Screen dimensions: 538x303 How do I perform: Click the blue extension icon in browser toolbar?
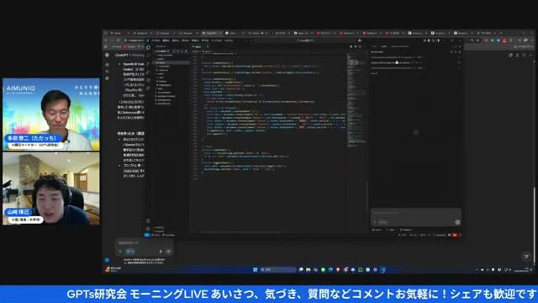[x=498, y=40]
